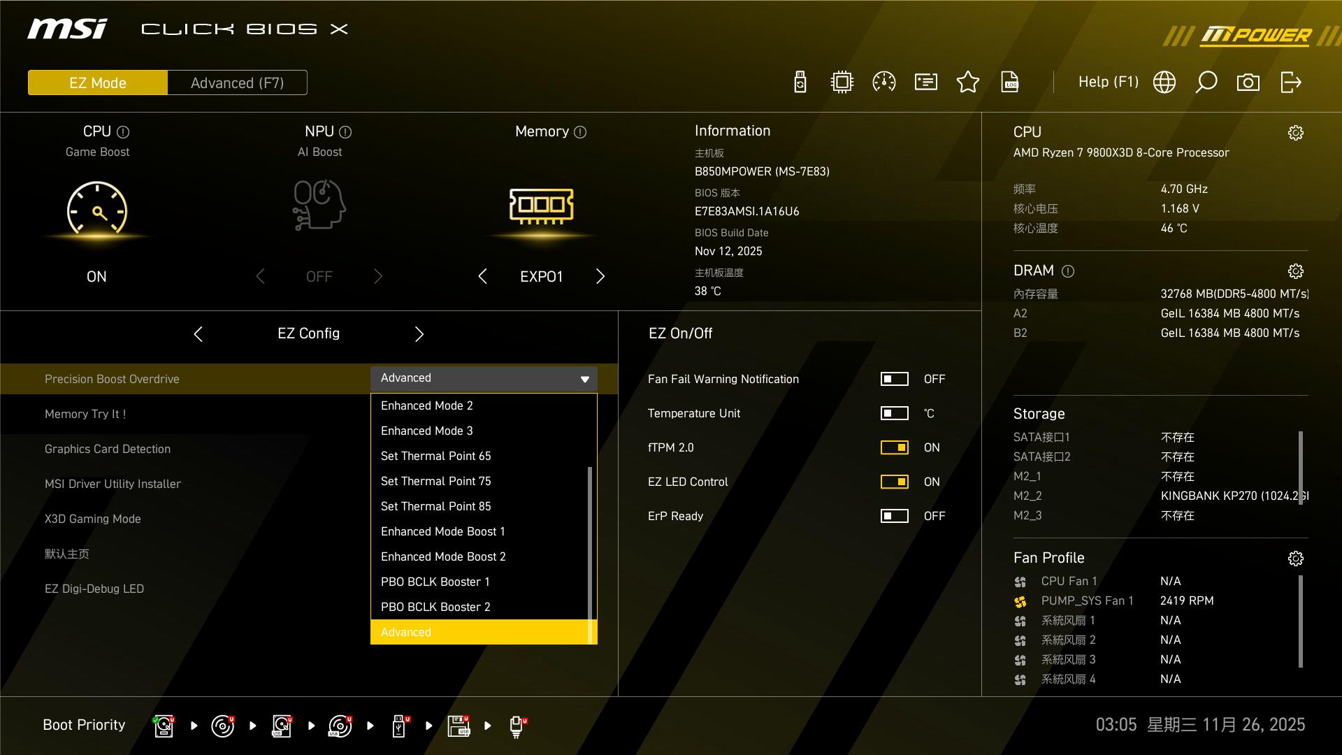Open CPU settings gear icon

(x=1296, y=133)
